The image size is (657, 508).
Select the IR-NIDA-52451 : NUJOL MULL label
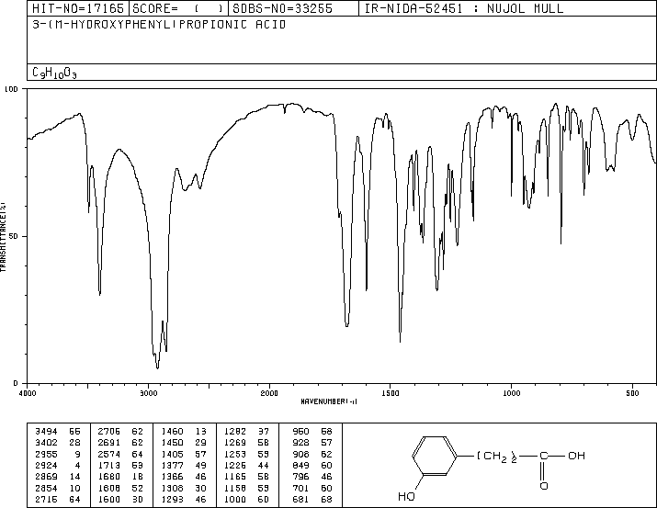pyautogui.click(x=464, y=8)
